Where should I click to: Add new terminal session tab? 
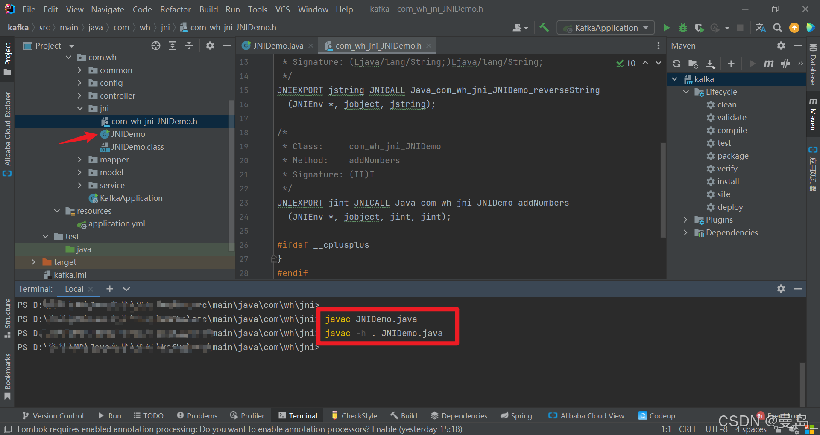tap(110, 289)
